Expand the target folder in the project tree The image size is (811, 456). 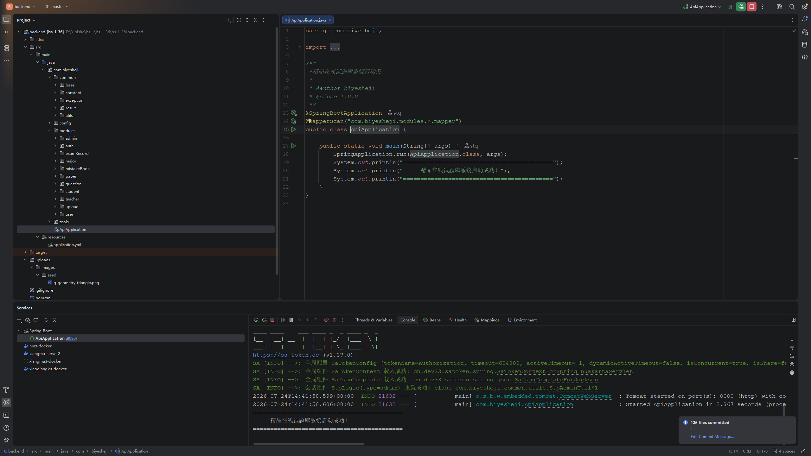click(25, 252)
